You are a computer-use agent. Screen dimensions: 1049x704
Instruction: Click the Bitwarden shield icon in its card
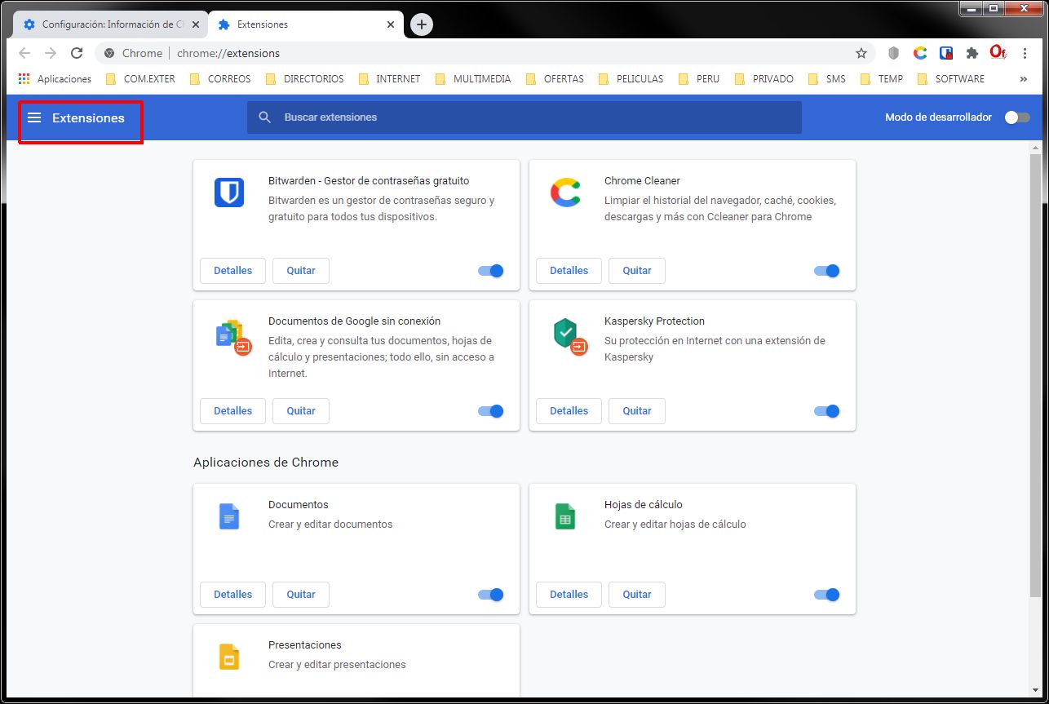(x=229, y=193)
